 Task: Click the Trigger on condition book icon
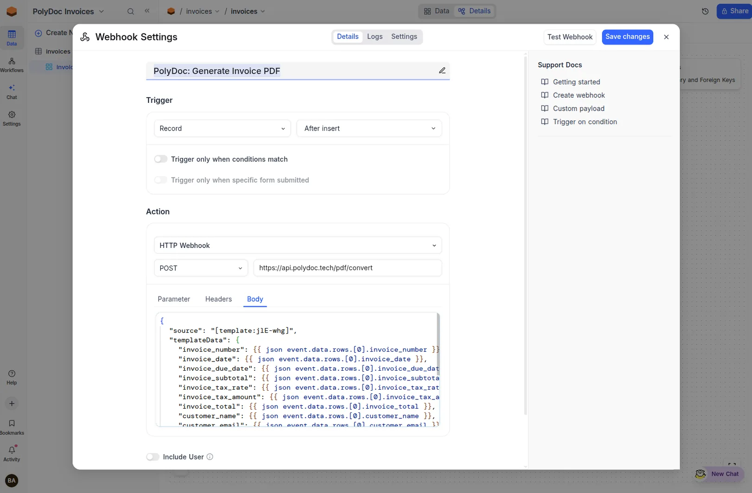pos(545,122)
